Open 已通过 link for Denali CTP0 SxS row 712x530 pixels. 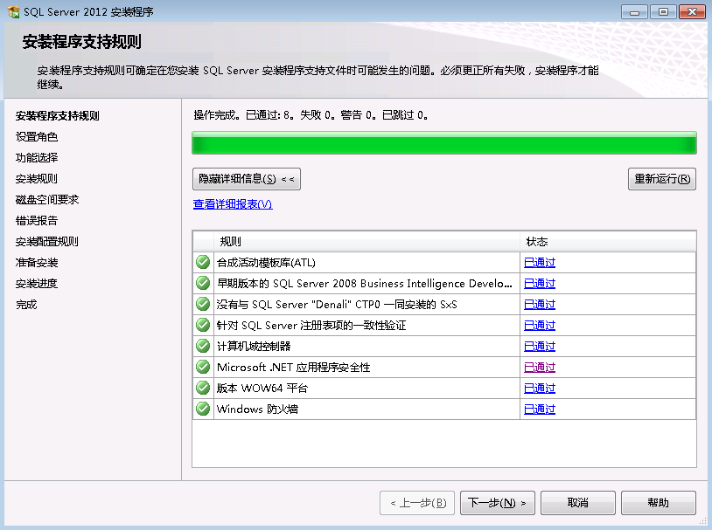pos(540,304)
